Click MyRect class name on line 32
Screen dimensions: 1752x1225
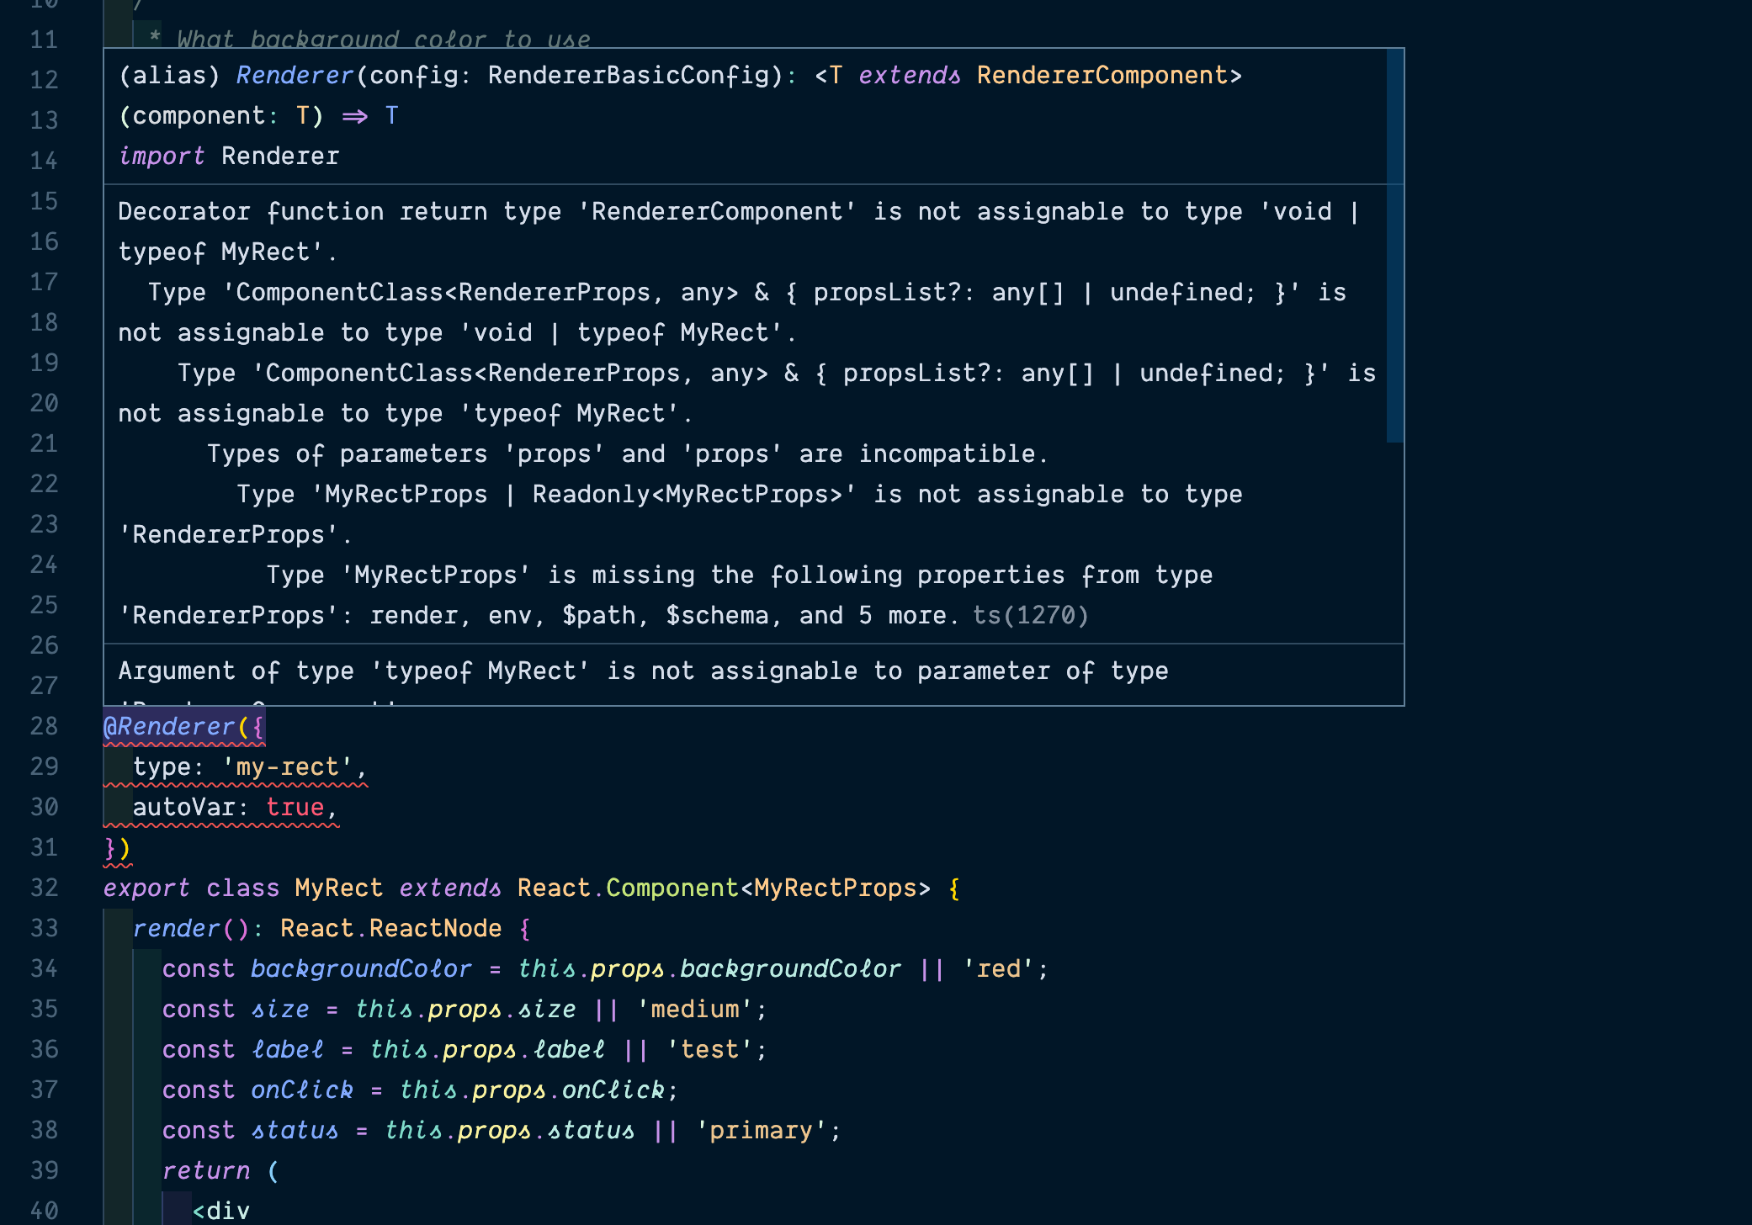(338, 888)
